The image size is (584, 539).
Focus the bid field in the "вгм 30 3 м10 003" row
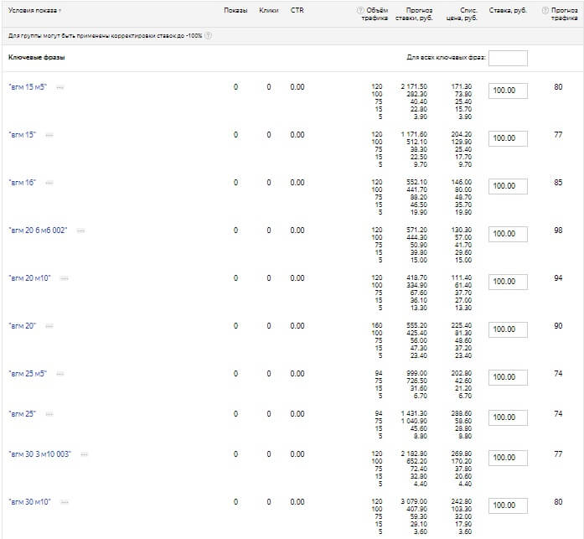click(x=508, y=458)
